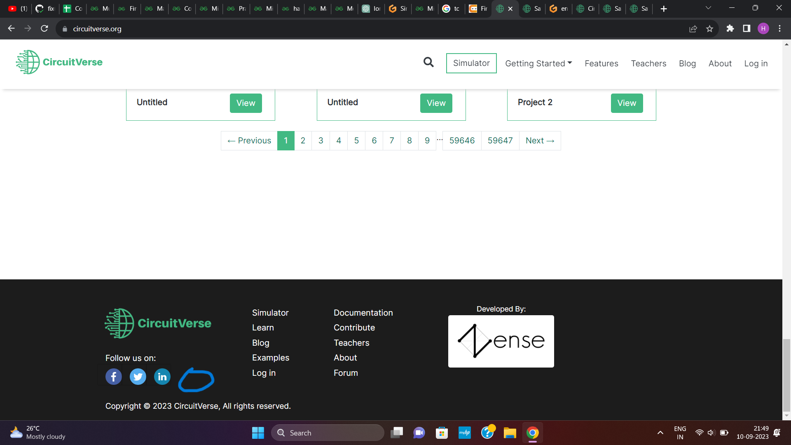Open CircuitVerse LinkedIn icon in footer
Viewport: 791px width, 445px height.
click(x=162, y=377)
